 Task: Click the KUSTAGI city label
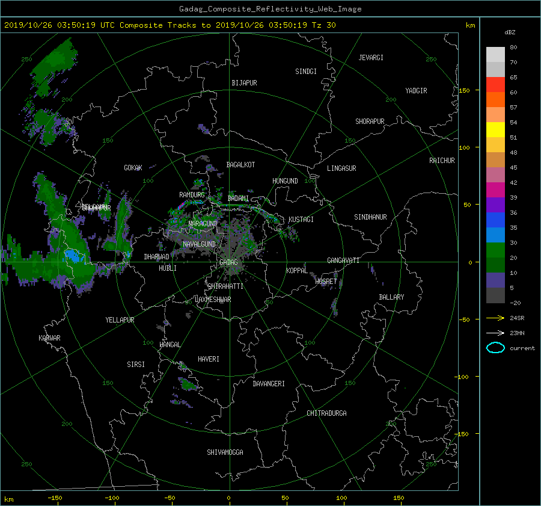301,220
